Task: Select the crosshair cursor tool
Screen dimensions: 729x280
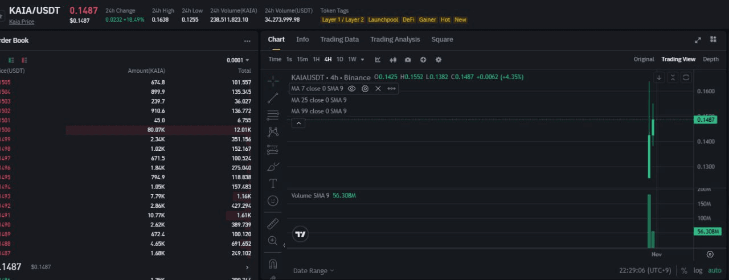Action: click(x=273, y=80)
